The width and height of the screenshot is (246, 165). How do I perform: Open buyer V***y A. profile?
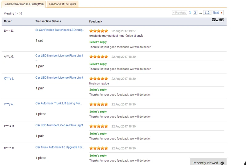click(9, 104)
